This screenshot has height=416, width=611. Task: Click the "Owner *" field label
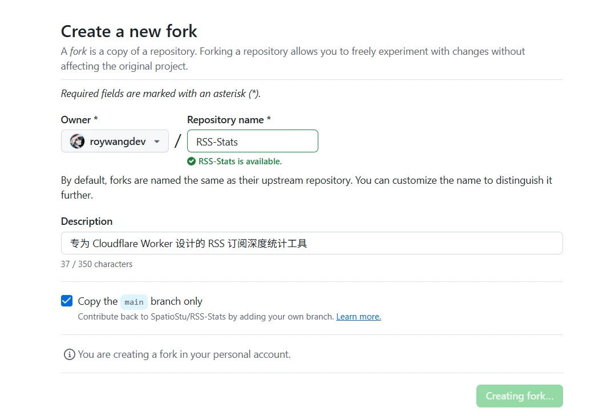(79, 120)
